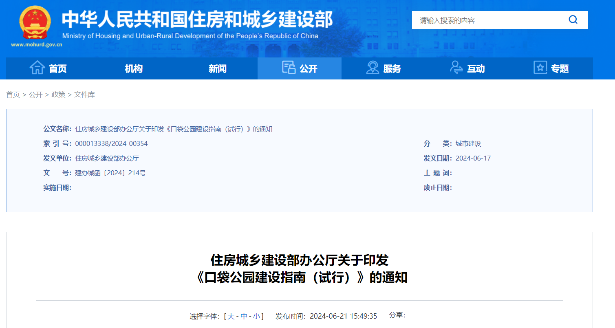Click the magnifier search icon
The width and height of the screenshot is (615, 328).
tap(573, 20)
